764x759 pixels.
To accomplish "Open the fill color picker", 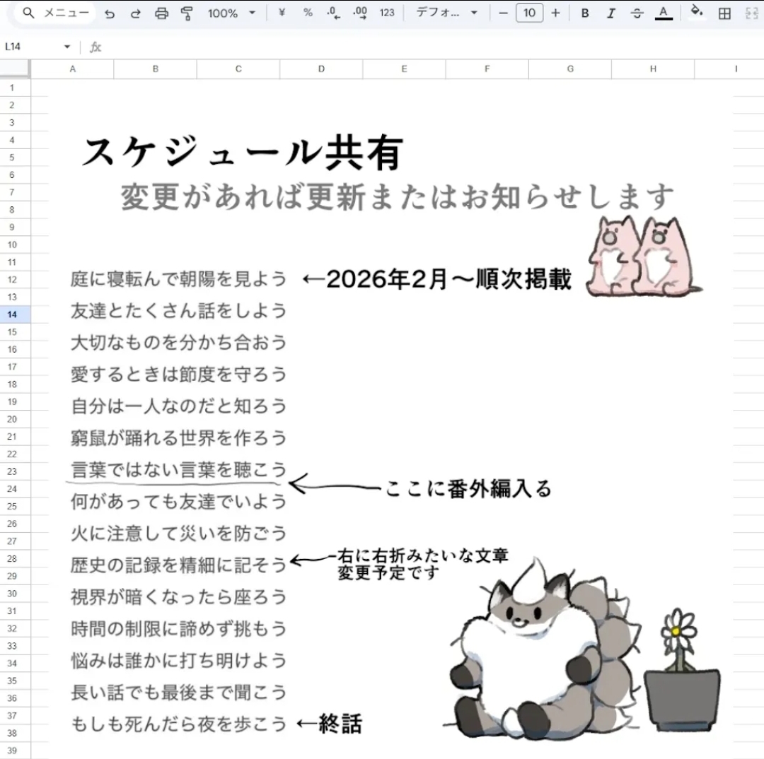I will coord(696,13).
